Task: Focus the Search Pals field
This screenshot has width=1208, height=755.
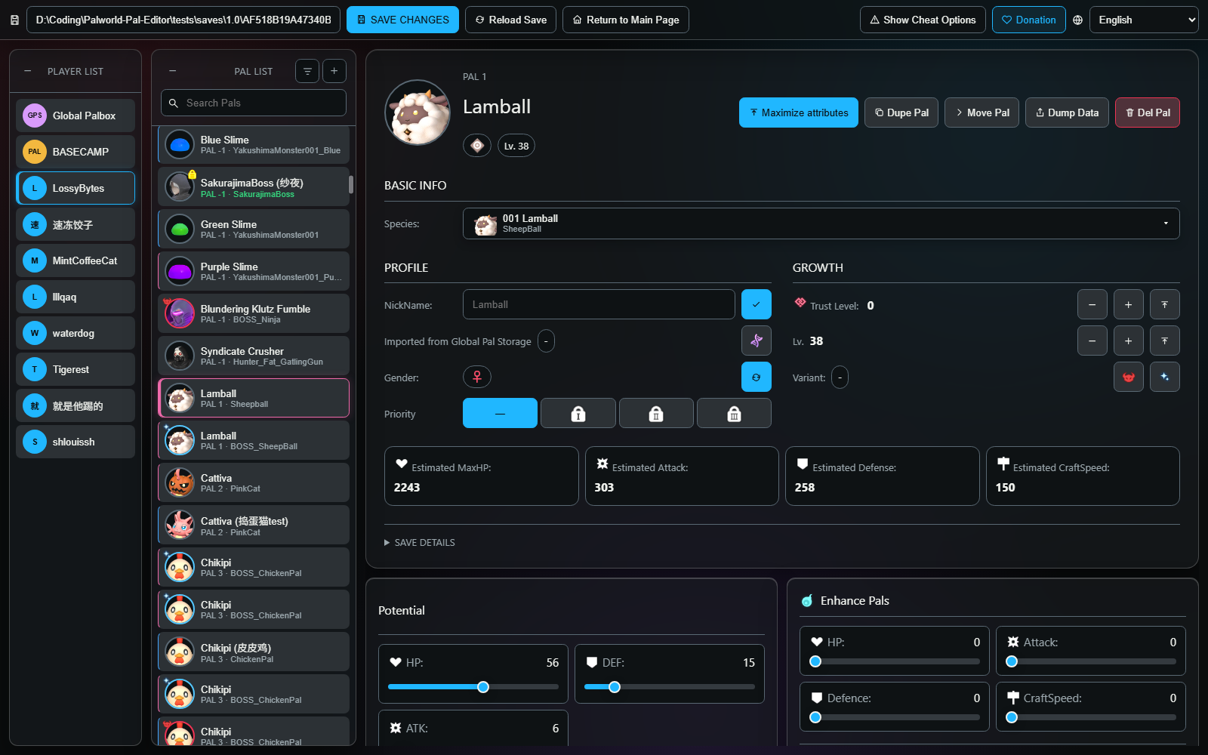Action: coord(254,103)
